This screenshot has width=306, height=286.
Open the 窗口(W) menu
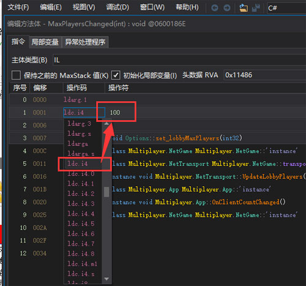[152, 7]
